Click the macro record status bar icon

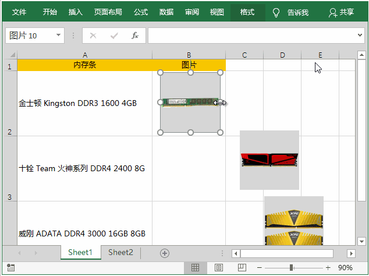point(11,268)
